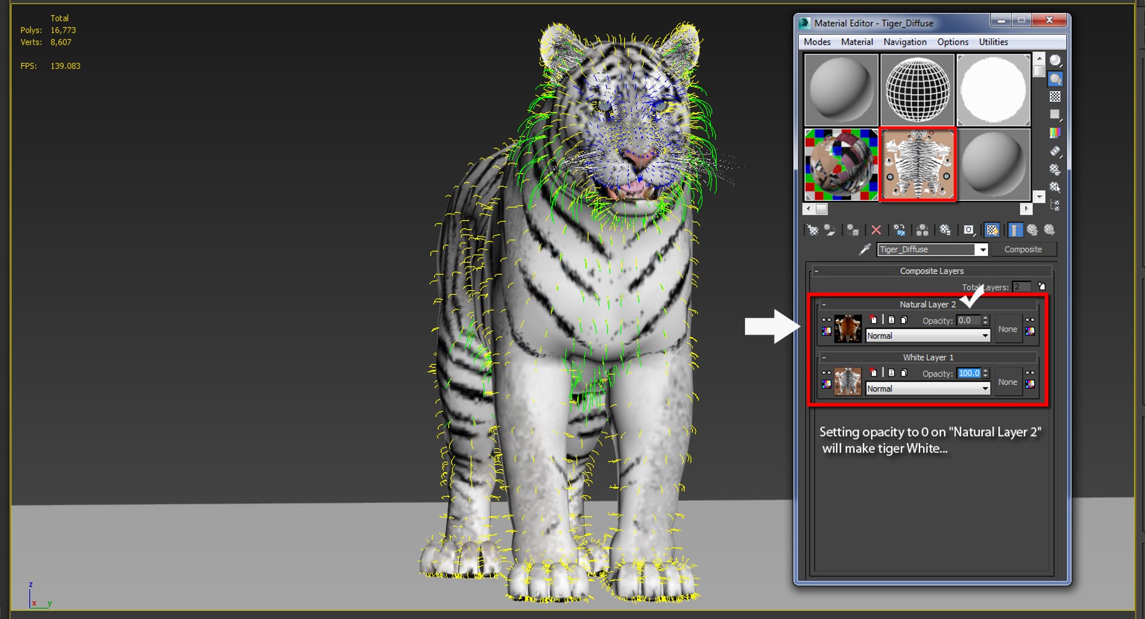Select the white tiger texture sample slot thumbnail

[x=917, y=164]
